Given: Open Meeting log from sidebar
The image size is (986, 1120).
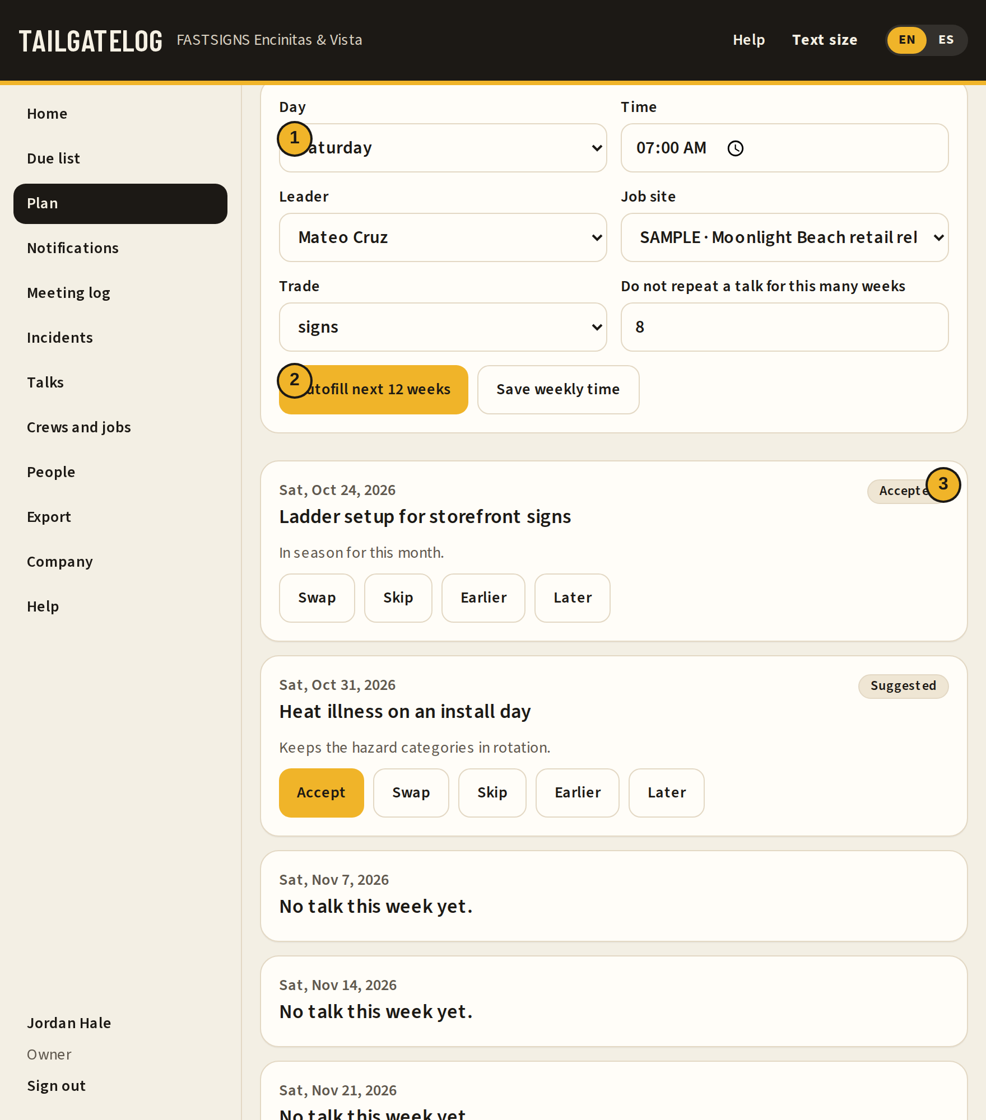Looking at the screenshot, I should (x=120, y=293).
